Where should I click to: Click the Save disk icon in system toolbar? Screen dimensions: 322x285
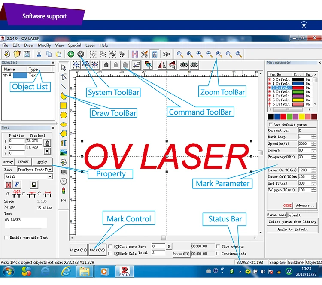[x=27, y=54]
